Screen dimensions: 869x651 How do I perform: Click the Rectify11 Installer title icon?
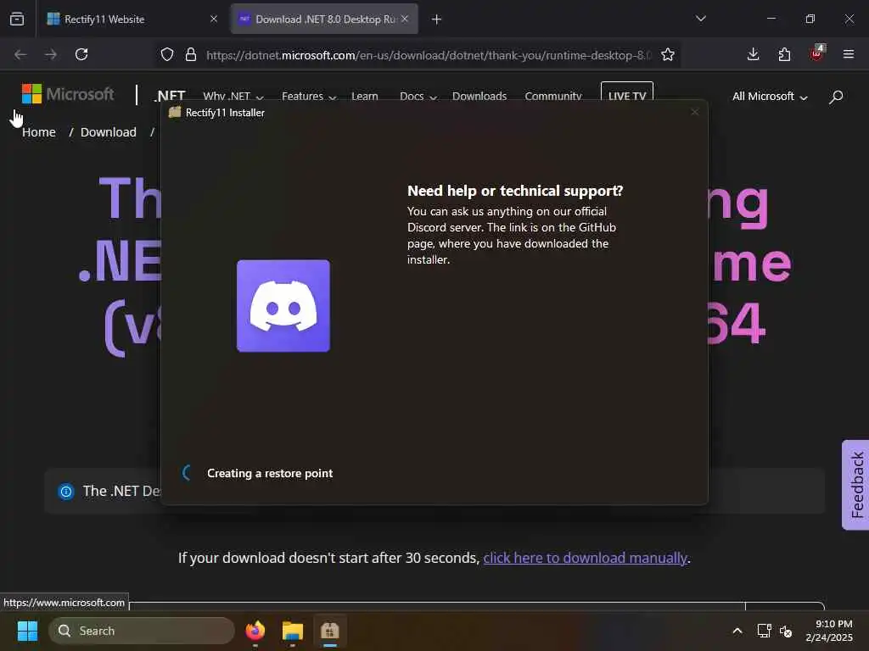(175, 113)
